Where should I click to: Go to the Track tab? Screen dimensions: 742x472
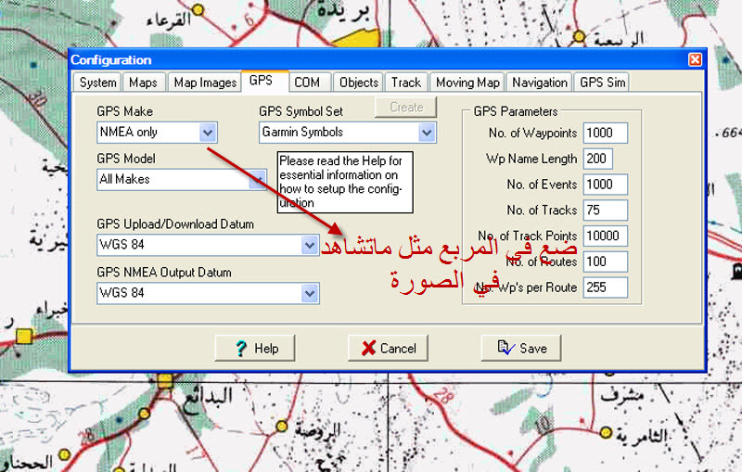(406, 83)
